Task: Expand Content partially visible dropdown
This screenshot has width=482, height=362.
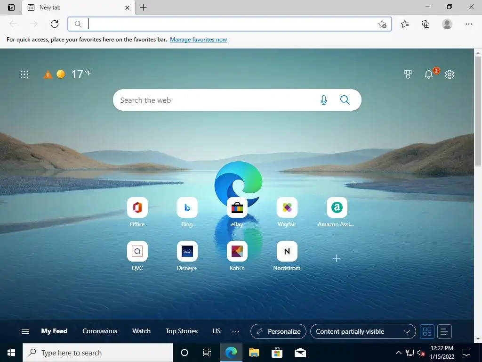Action: point(363,331)
